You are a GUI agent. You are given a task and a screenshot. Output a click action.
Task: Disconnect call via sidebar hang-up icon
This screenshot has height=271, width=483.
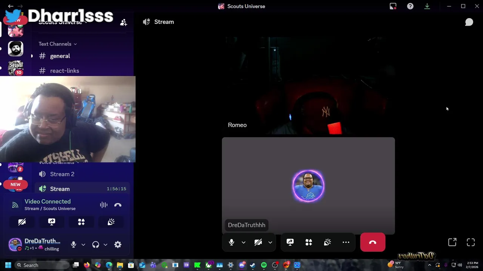tap(118, 205)
